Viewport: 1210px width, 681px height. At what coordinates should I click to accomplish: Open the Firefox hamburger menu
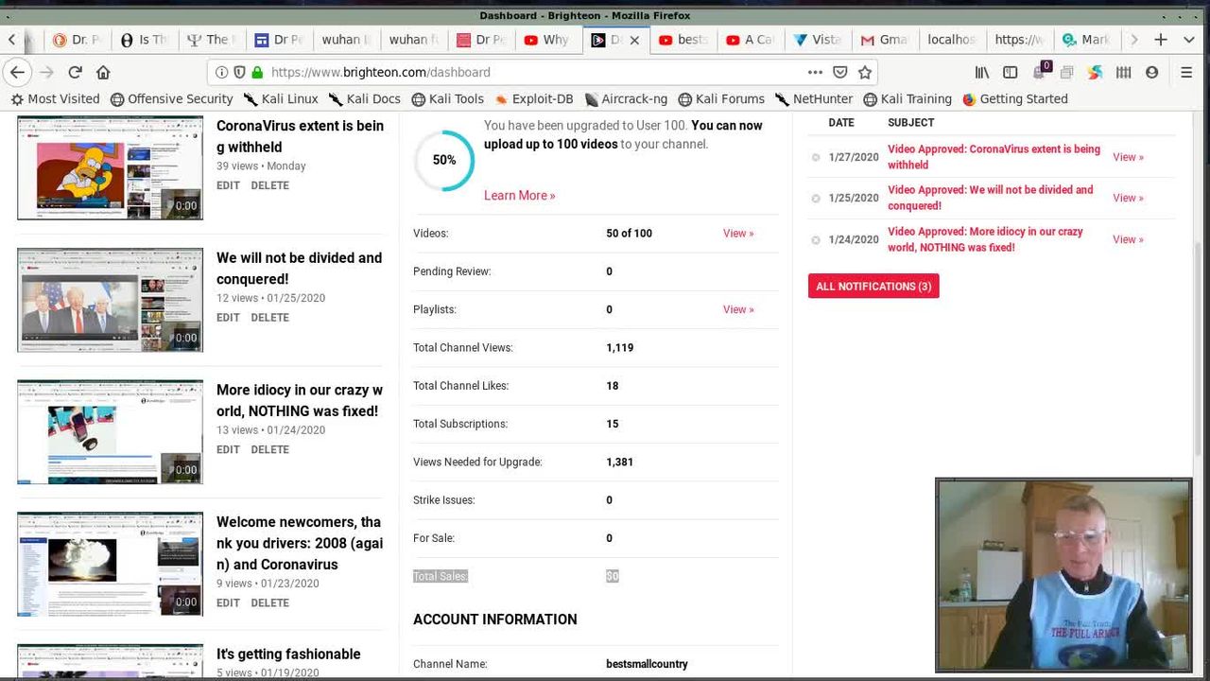[1186, 72]
